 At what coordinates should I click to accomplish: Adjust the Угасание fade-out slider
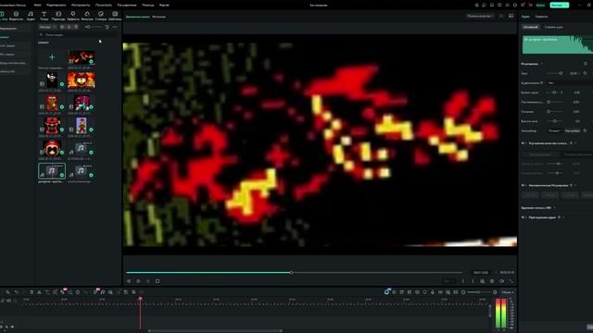click(555, 112)
